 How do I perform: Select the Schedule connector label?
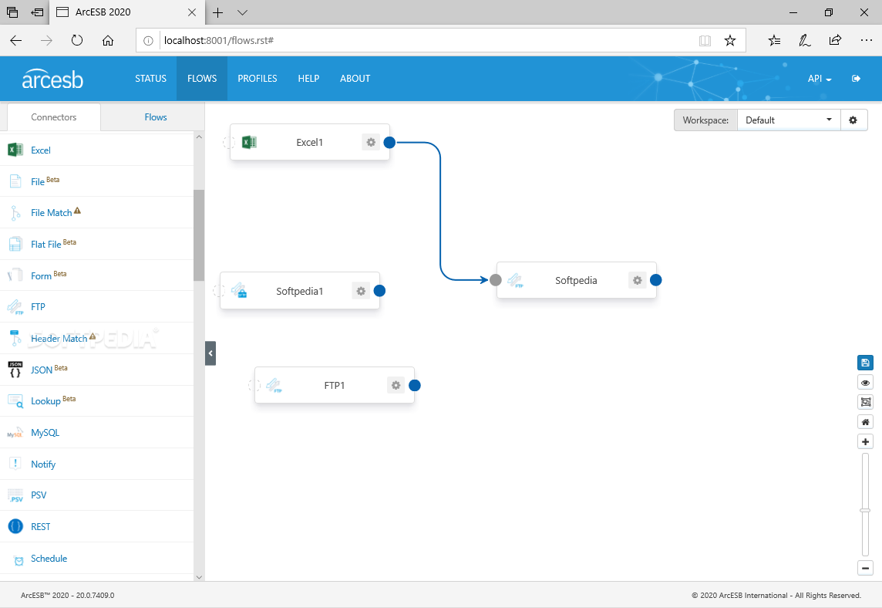(x=49, y=559)
